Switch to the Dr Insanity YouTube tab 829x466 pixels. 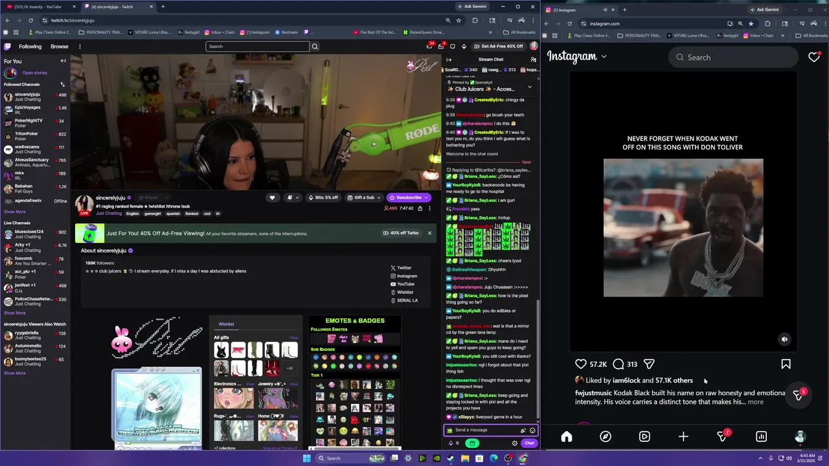[39, 6]
